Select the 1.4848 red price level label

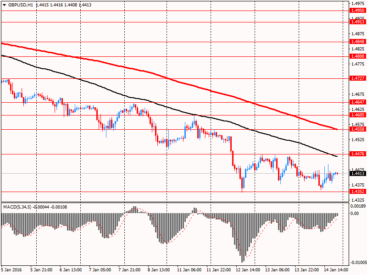pyautogui.click(x=357, y=42)
